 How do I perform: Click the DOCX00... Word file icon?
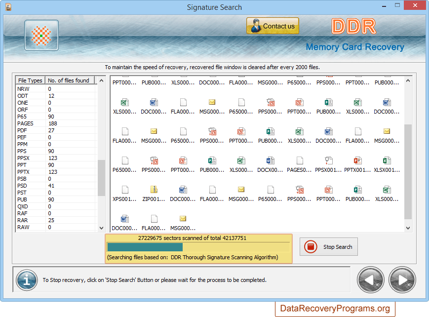pyautogui.click(x=270, y=160)
